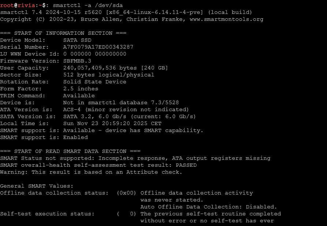Click the smartctl -a /dev/sda command text
This screenshot has height=226, width=327.
(88, 5)
